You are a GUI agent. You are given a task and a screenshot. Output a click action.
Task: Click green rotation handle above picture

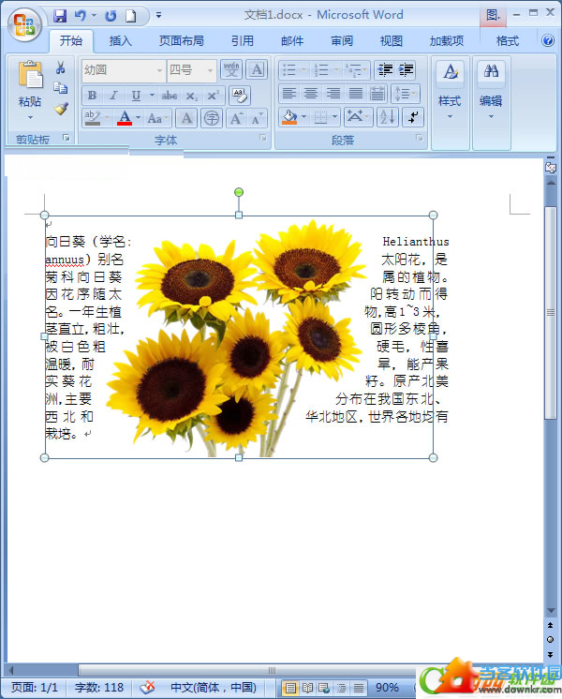click(x=239, y=192)
